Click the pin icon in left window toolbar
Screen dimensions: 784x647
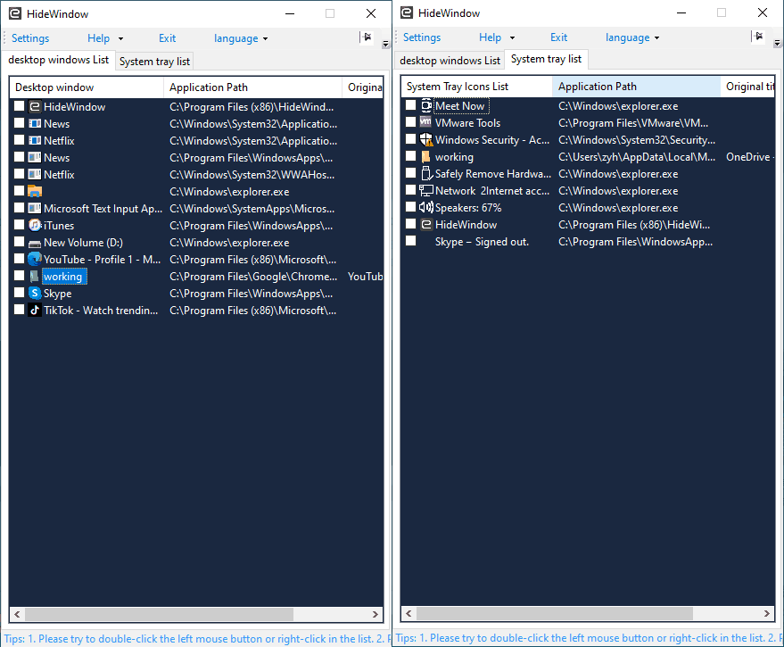tap(367, 37)
